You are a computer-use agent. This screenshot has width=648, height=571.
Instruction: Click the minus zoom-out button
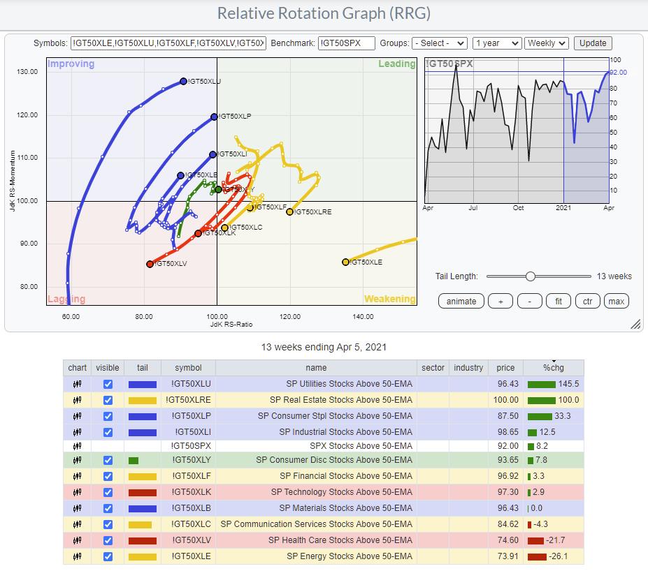(x=530, y=302)
